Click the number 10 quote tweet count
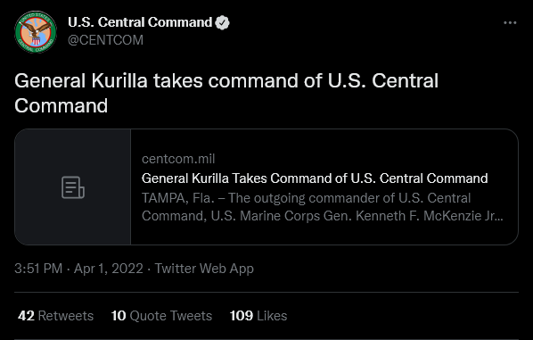 click(x=119, y=316)
